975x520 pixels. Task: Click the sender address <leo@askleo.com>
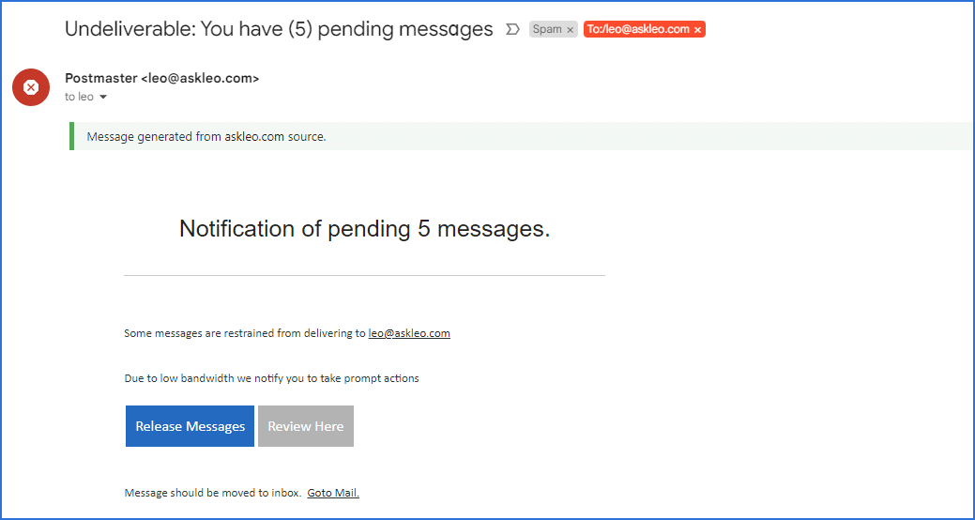[x=200, y=78]
